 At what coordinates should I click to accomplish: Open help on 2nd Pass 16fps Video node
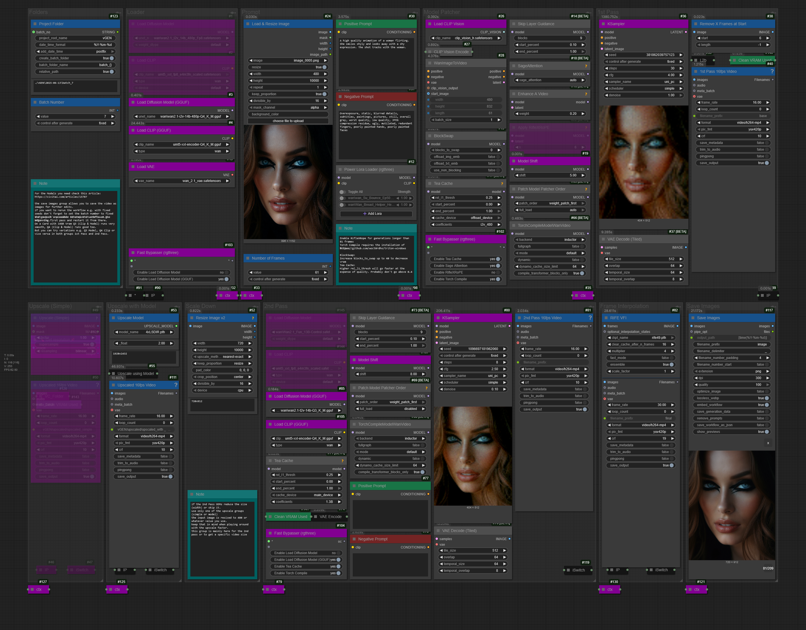point(590,318)
